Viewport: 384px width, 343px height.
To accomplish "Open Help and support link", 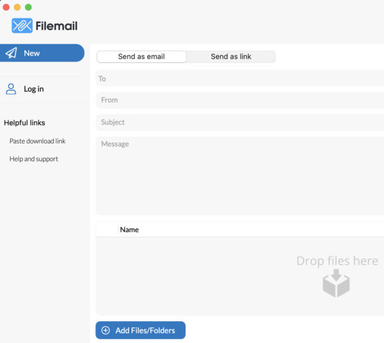I will point(34,159).
